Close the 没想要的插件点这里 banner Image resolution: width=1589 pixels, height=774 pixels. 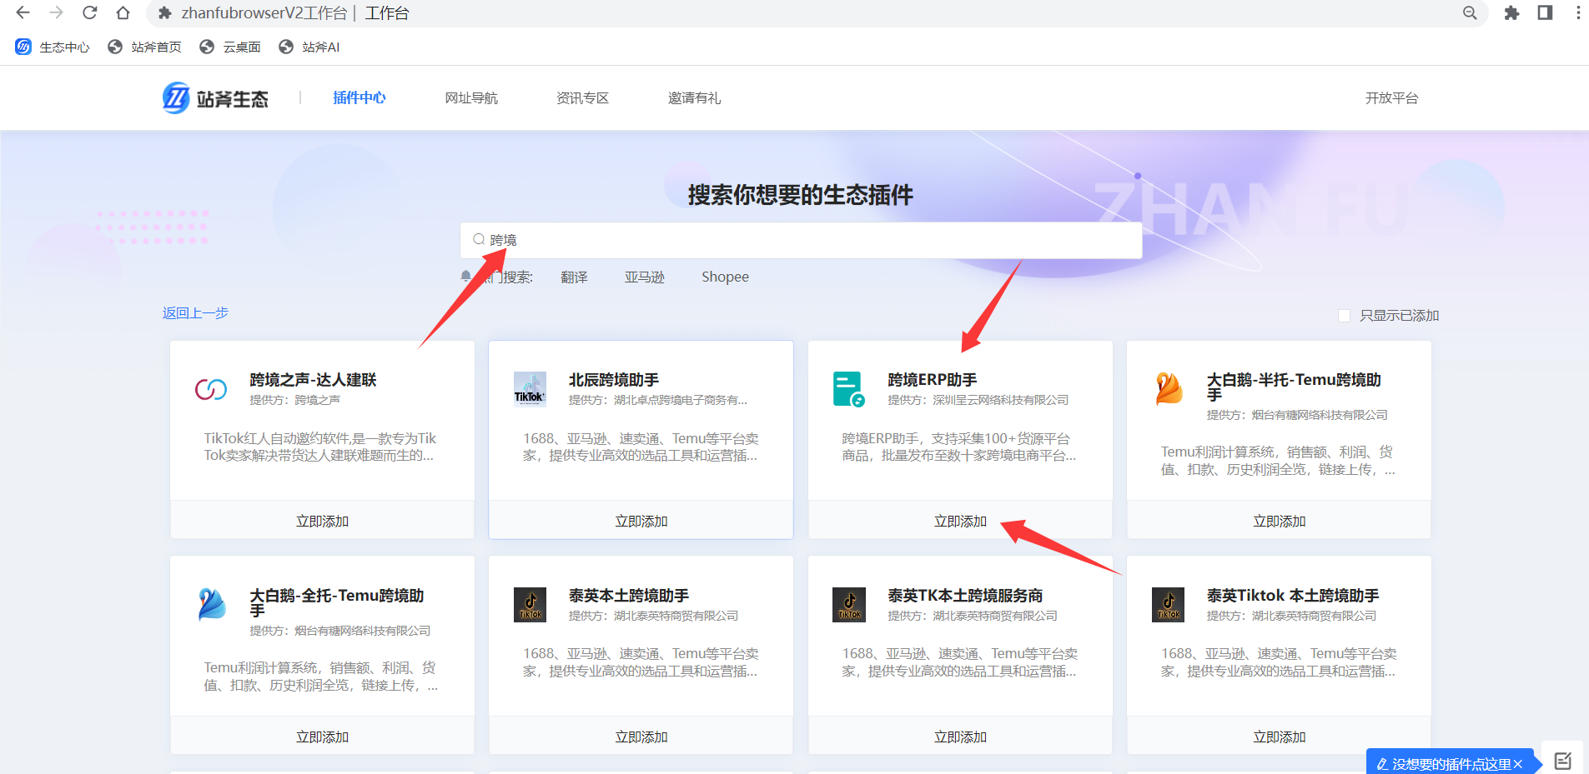1518,763
